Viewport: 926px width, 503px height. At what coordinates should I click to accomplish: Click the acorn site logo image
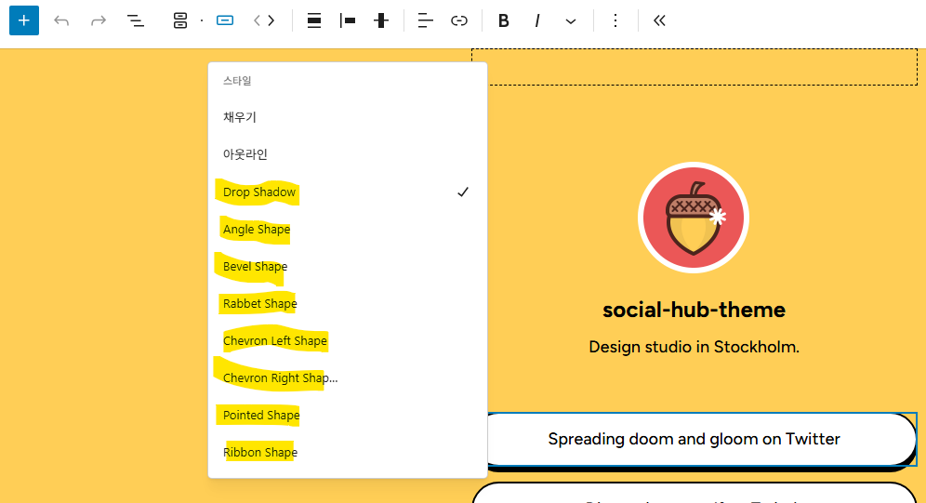[694, 218]
